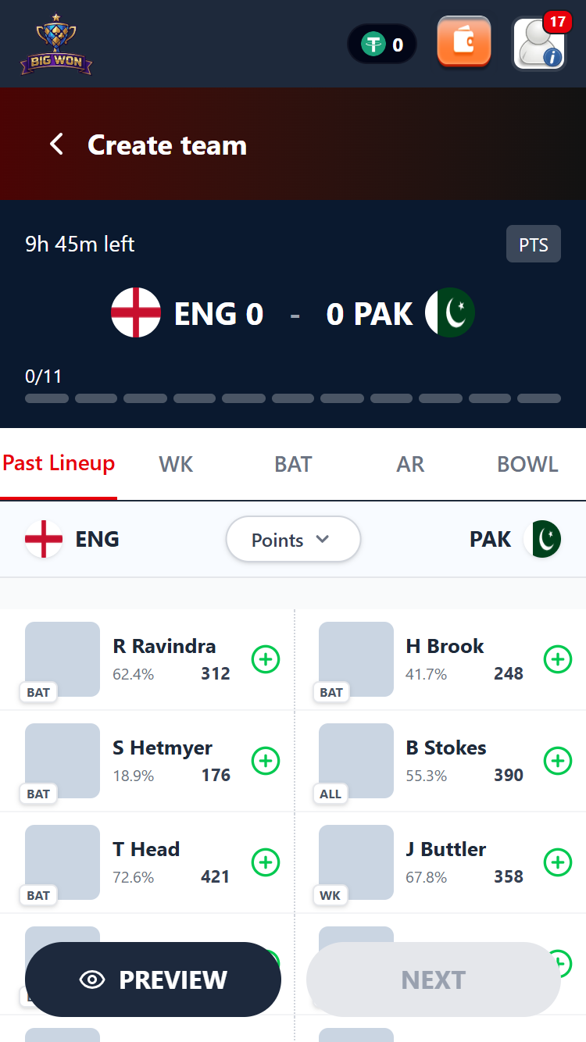Add B Stokes with the plus icon

pos(558,761)
